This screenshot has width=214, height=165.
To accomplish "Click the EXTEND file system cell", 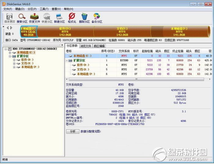I will tap(124, 60).
